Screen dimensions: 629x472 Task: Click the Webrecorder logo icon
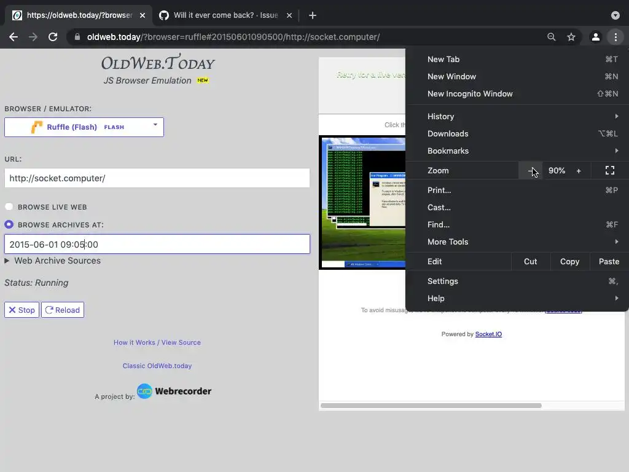pos(144,391)
